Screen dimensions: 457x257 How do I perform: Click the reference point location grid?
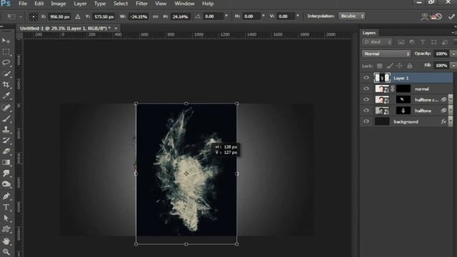(x=34, y=16)
